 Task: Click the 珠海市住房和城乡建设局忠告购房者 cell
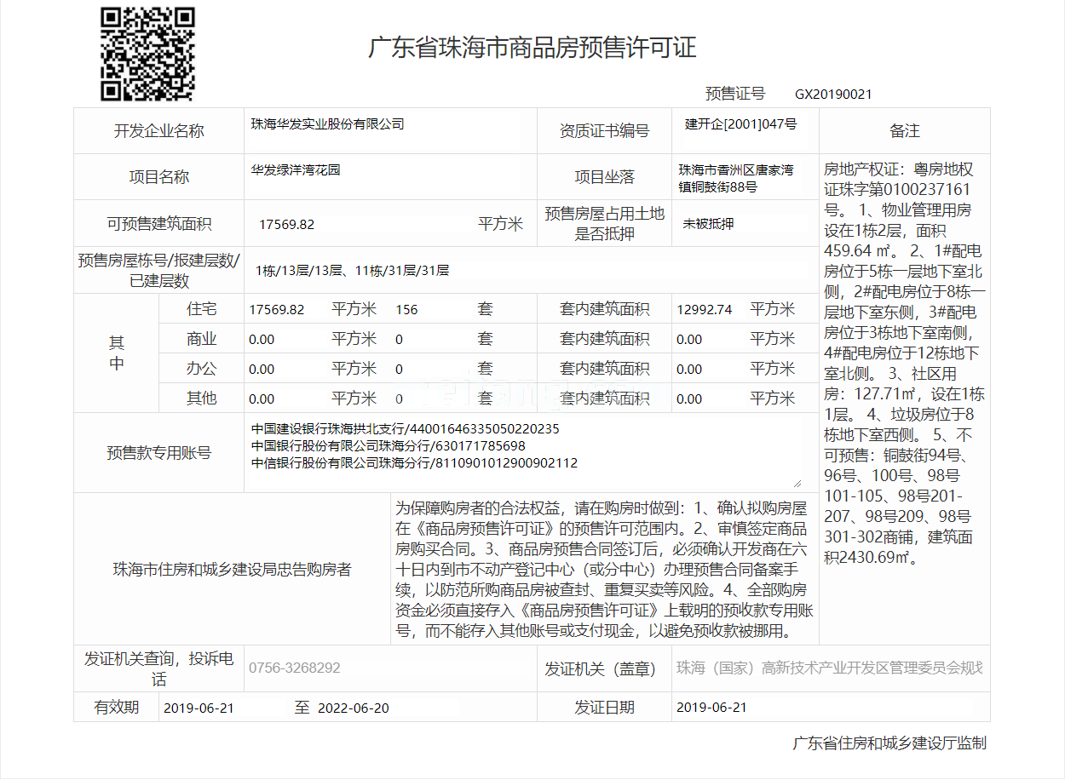point(232,569)
